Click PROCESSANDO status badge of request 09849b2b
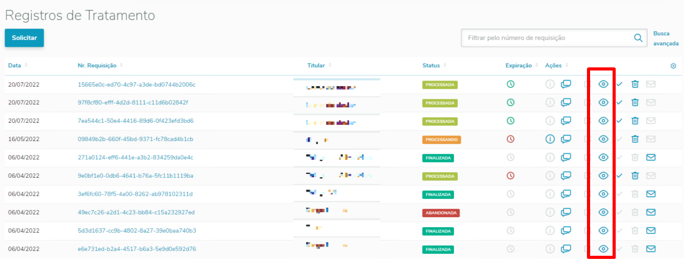Image resolution: width=685 pixels, height=272 pixels. coord(441,140)
